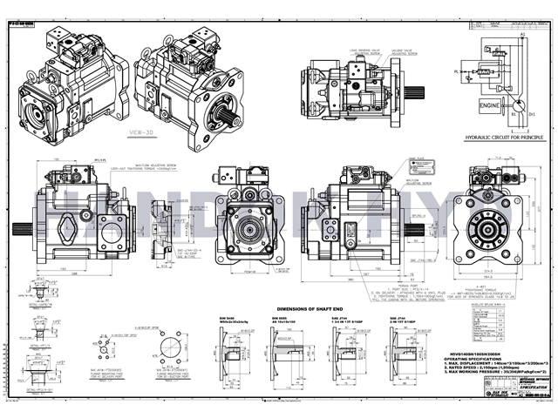Click the "DIN 5480" shaft end label
Viewport: 558px width, 418px height.
click(227, 318)
